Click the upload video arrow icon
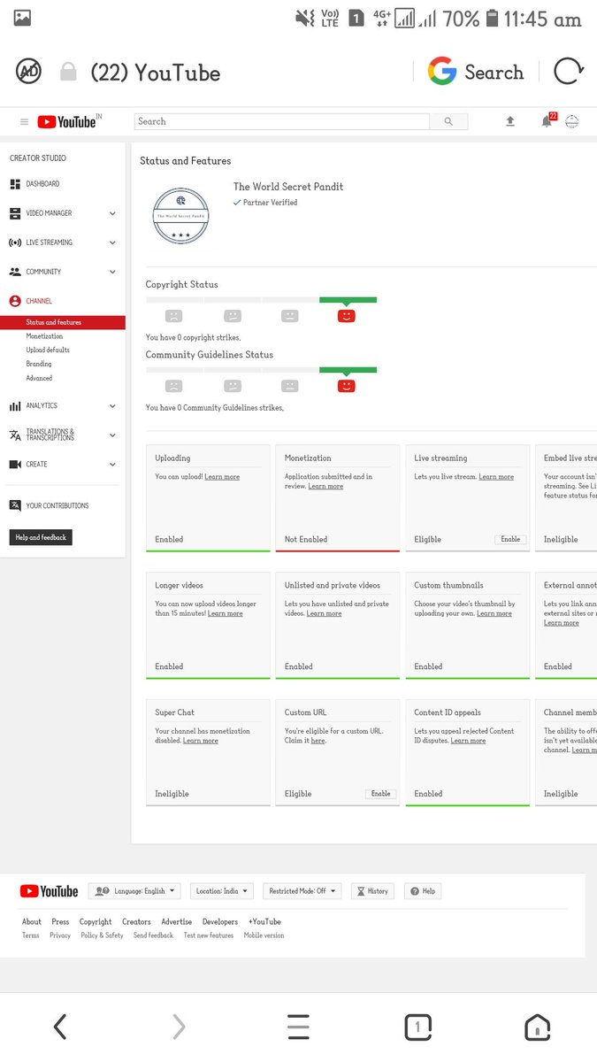597x1062 pixels. tap(510, 121)
